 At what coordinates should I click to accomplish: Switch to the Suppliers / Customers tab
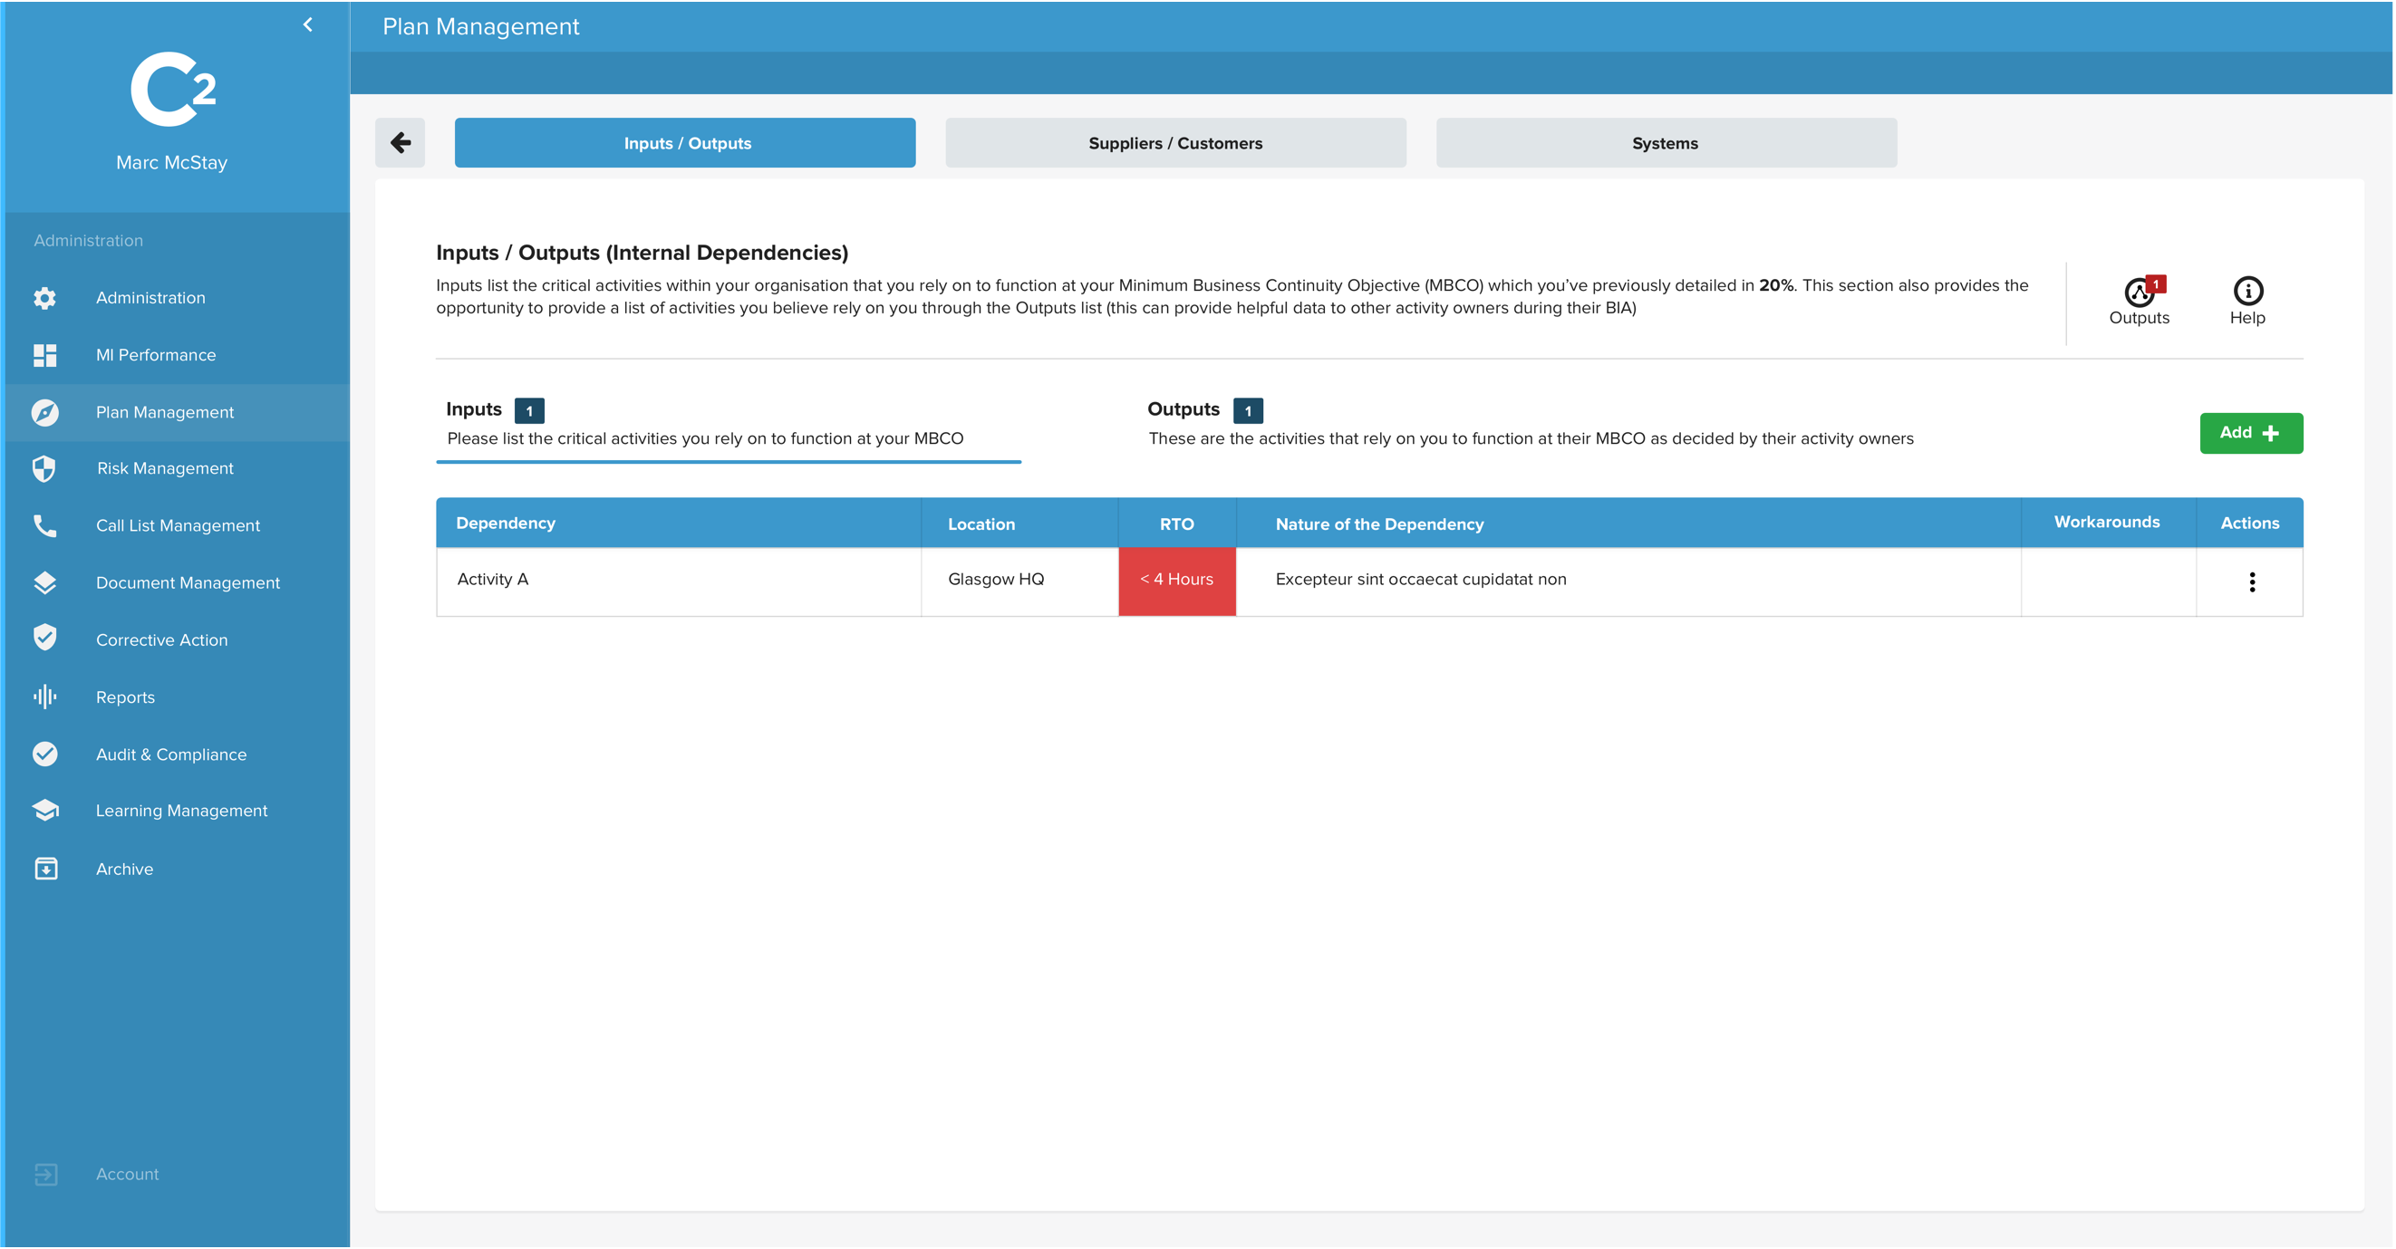(1176, 142)
